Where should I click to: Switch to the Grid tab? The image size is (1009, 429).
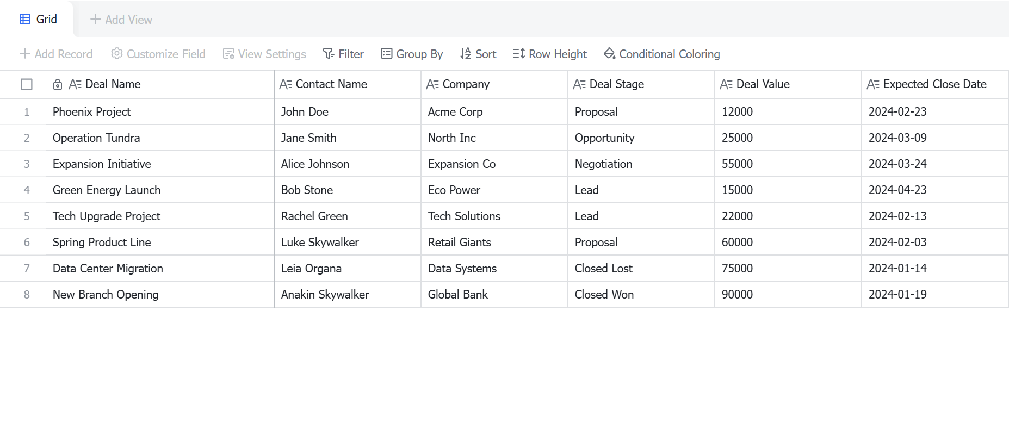38,19
